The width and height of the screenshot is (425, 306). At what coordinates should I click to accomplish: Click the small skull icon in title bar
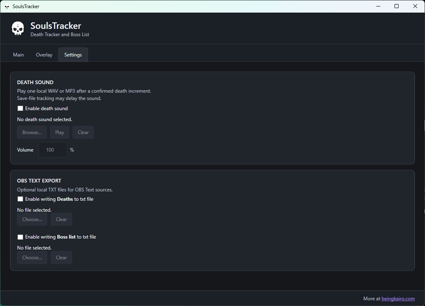click(x=7, y=7)
